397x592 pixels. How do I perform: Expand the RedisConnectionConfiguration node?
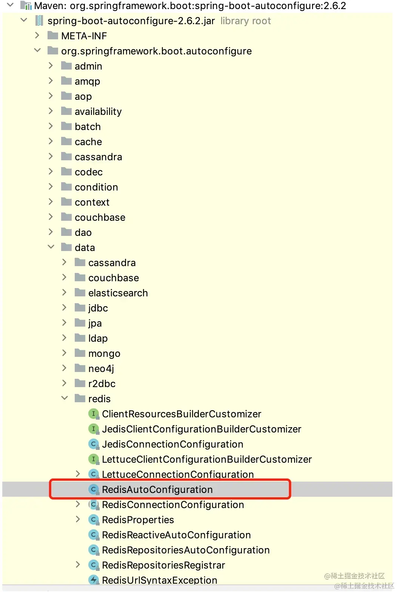[x=78, y=504]
